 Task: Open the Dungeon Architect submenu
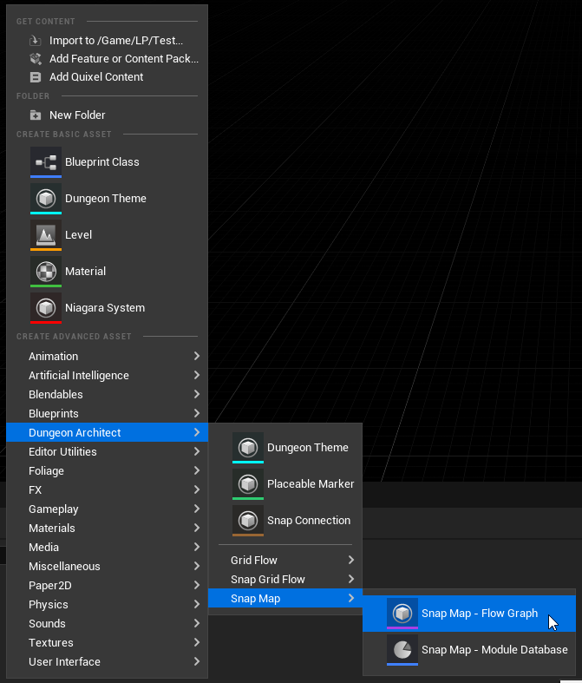point(107,432)
